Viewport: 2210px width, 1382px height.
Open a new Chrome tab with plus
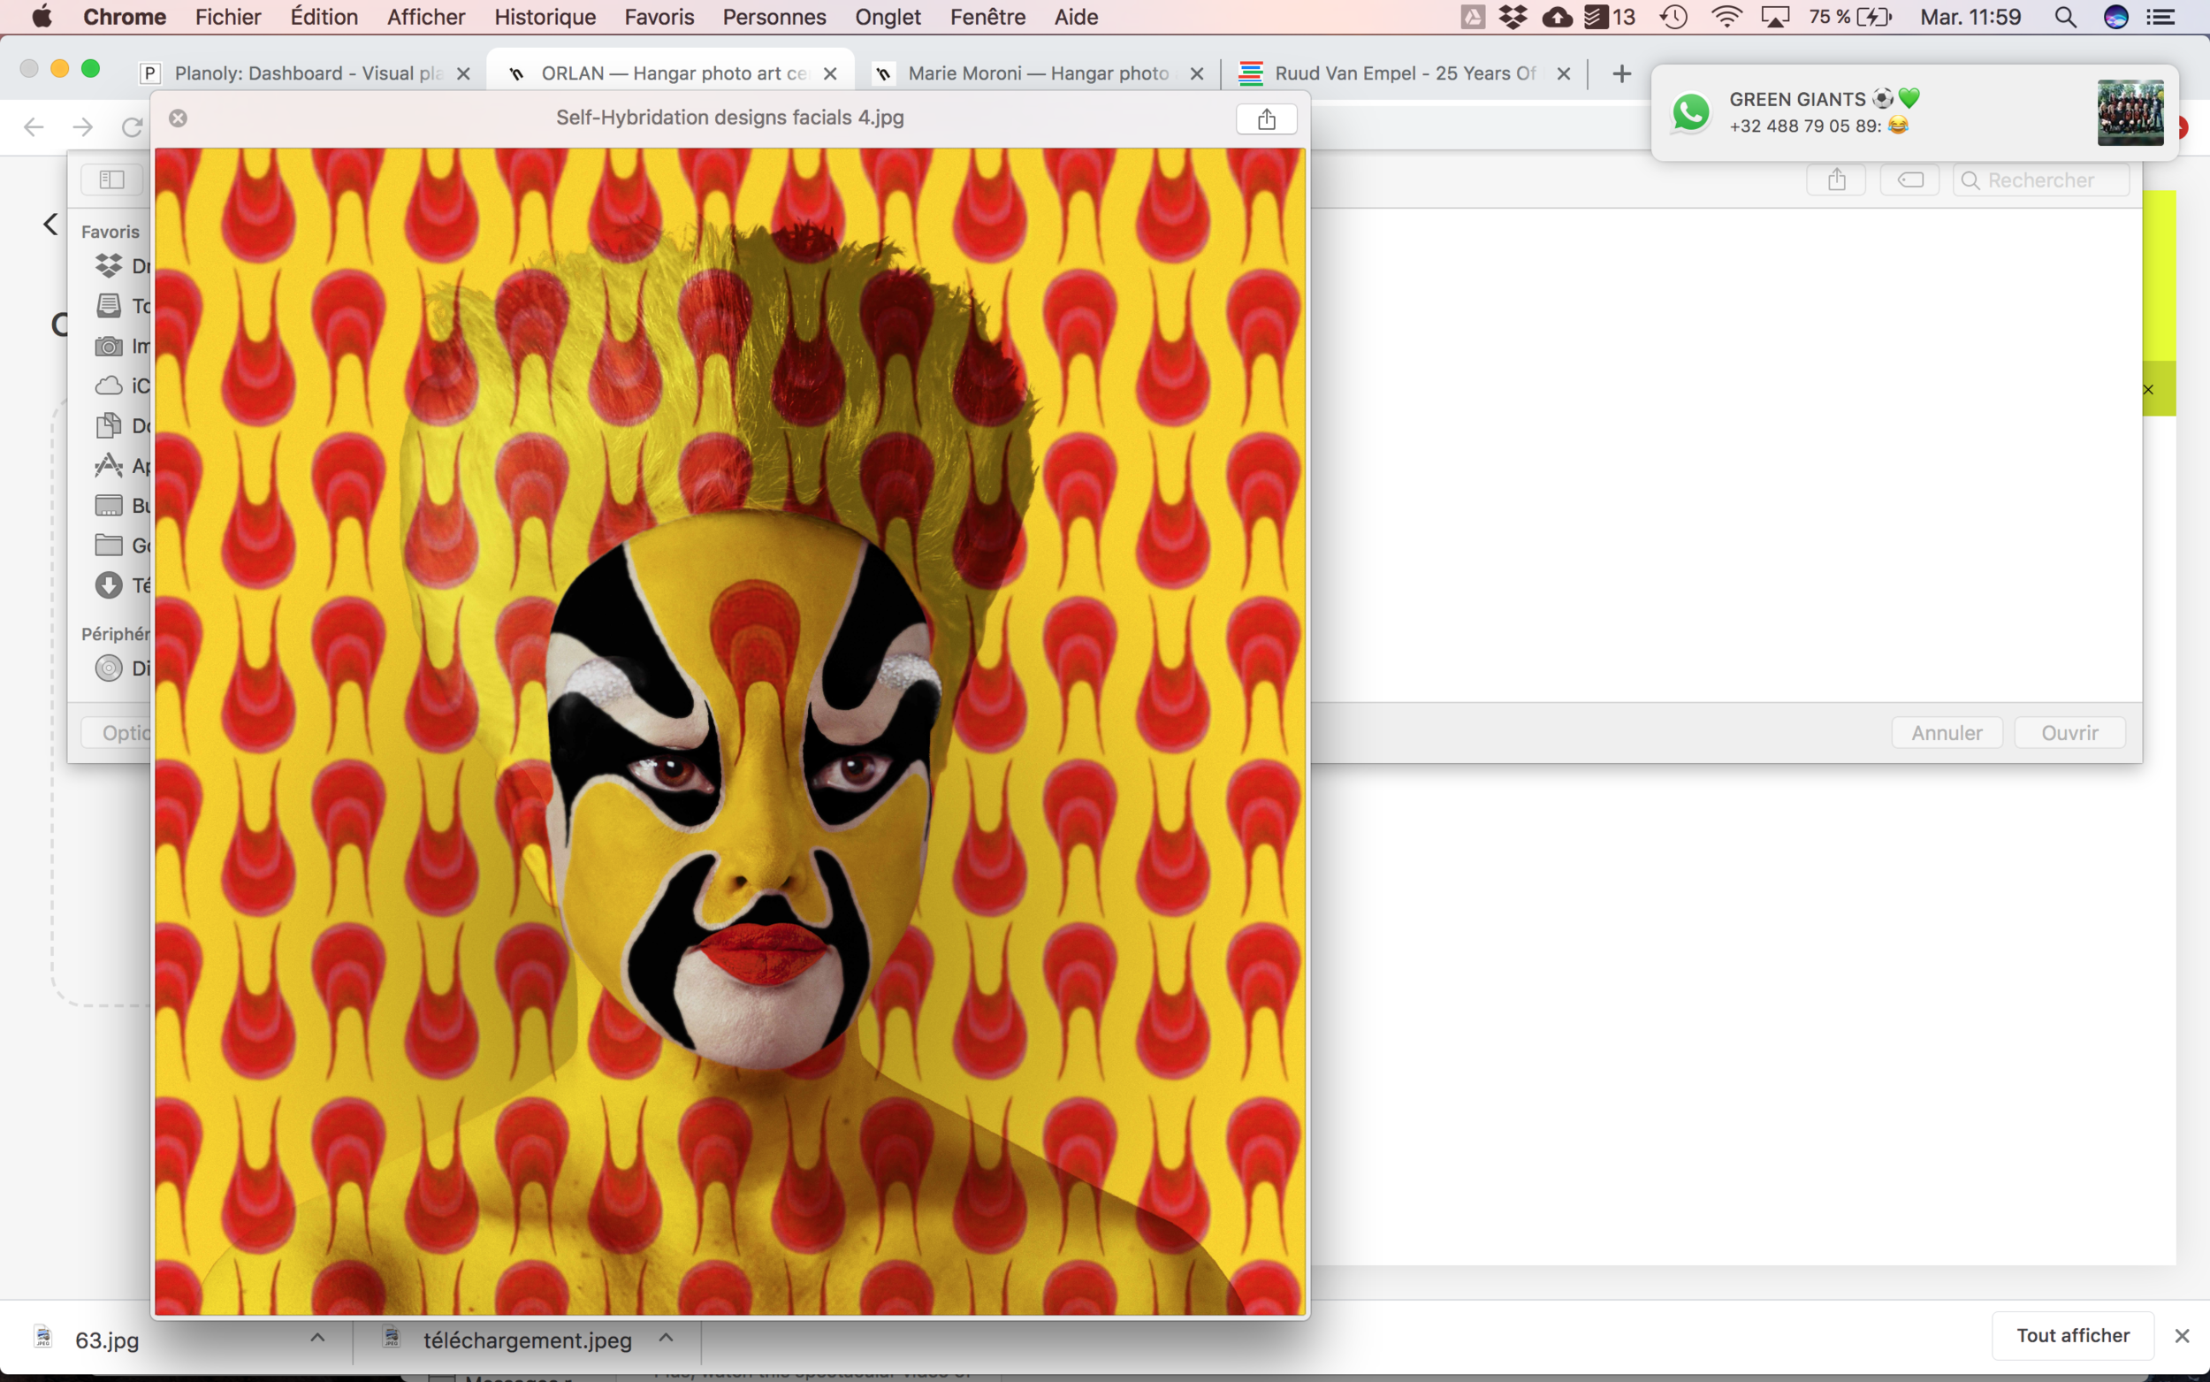pos(1620,73)
